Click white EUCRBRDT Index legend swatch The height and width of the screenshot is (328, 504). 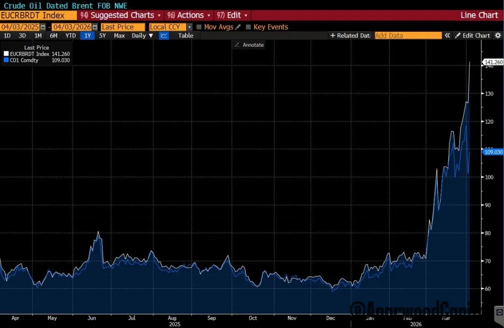coord(6,54)
